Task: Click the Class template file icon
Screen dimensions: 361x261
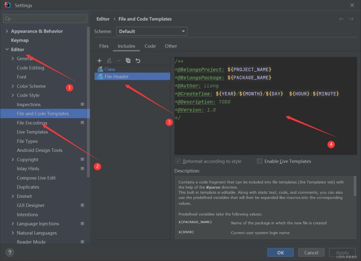Action: 100,69
